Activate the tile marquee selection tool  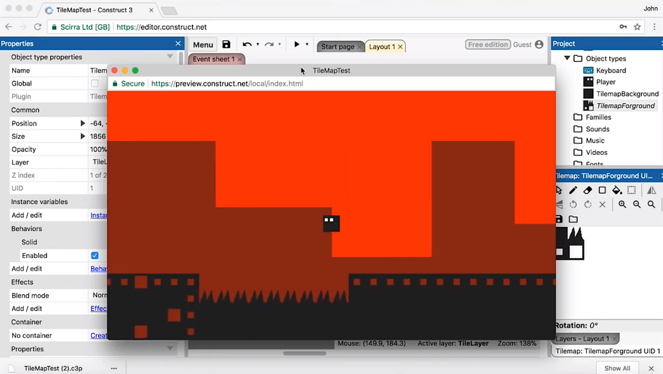tap(632, 190)
